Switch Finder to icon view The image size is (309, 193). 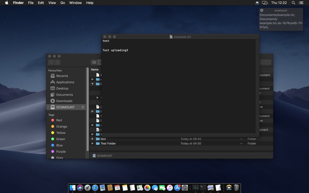pyautogui.click(x=94, y=62)
